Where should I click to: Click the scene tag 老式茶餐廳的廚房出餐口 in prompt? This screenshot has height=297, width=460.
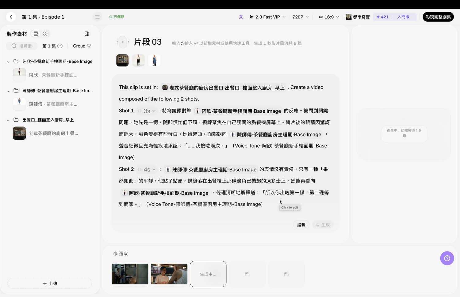coord(223,88)
